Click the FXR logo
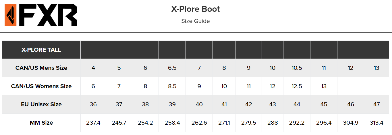This screenshot has width=392, height=135. click(41, 15)
